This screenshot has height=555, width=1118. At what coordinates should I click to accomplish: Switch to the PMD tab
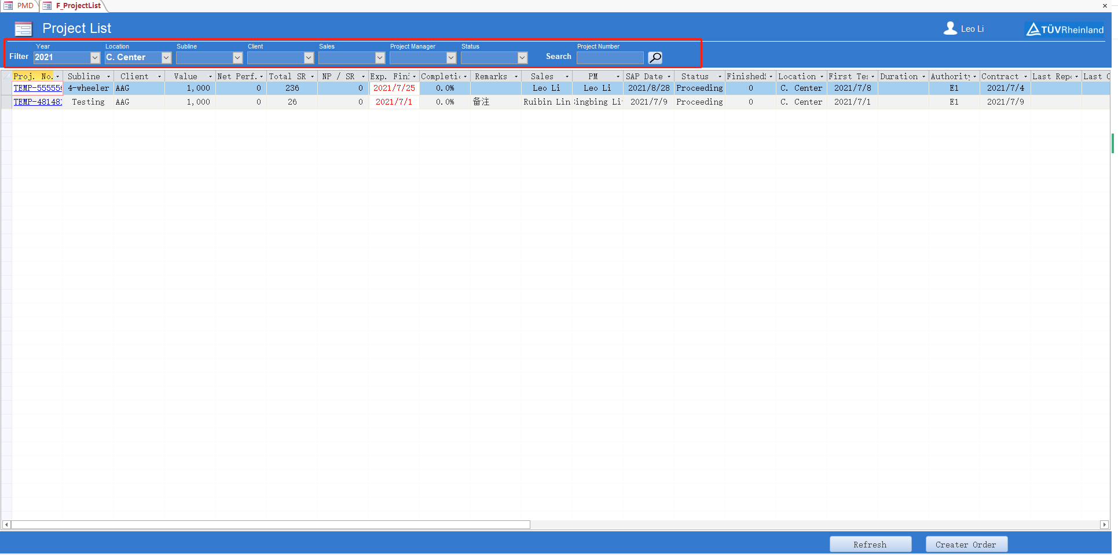(25, 5)
